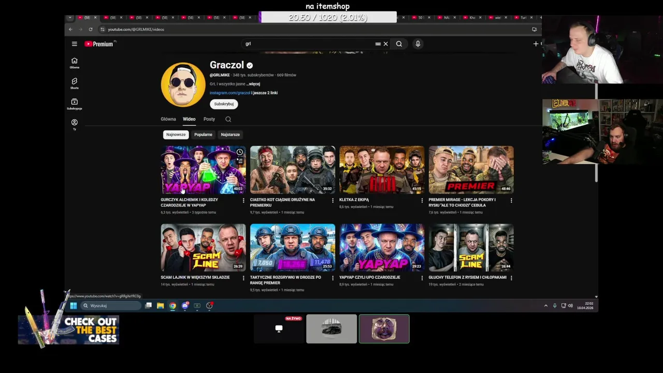Start voice search with the microphone
Screen dimensions: 663x373
pyautogui.click(x=417, y=44)
